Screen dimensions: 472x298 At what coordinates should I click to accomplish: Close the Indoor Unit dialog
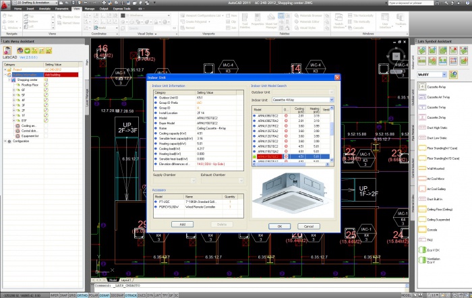[337, 78]
